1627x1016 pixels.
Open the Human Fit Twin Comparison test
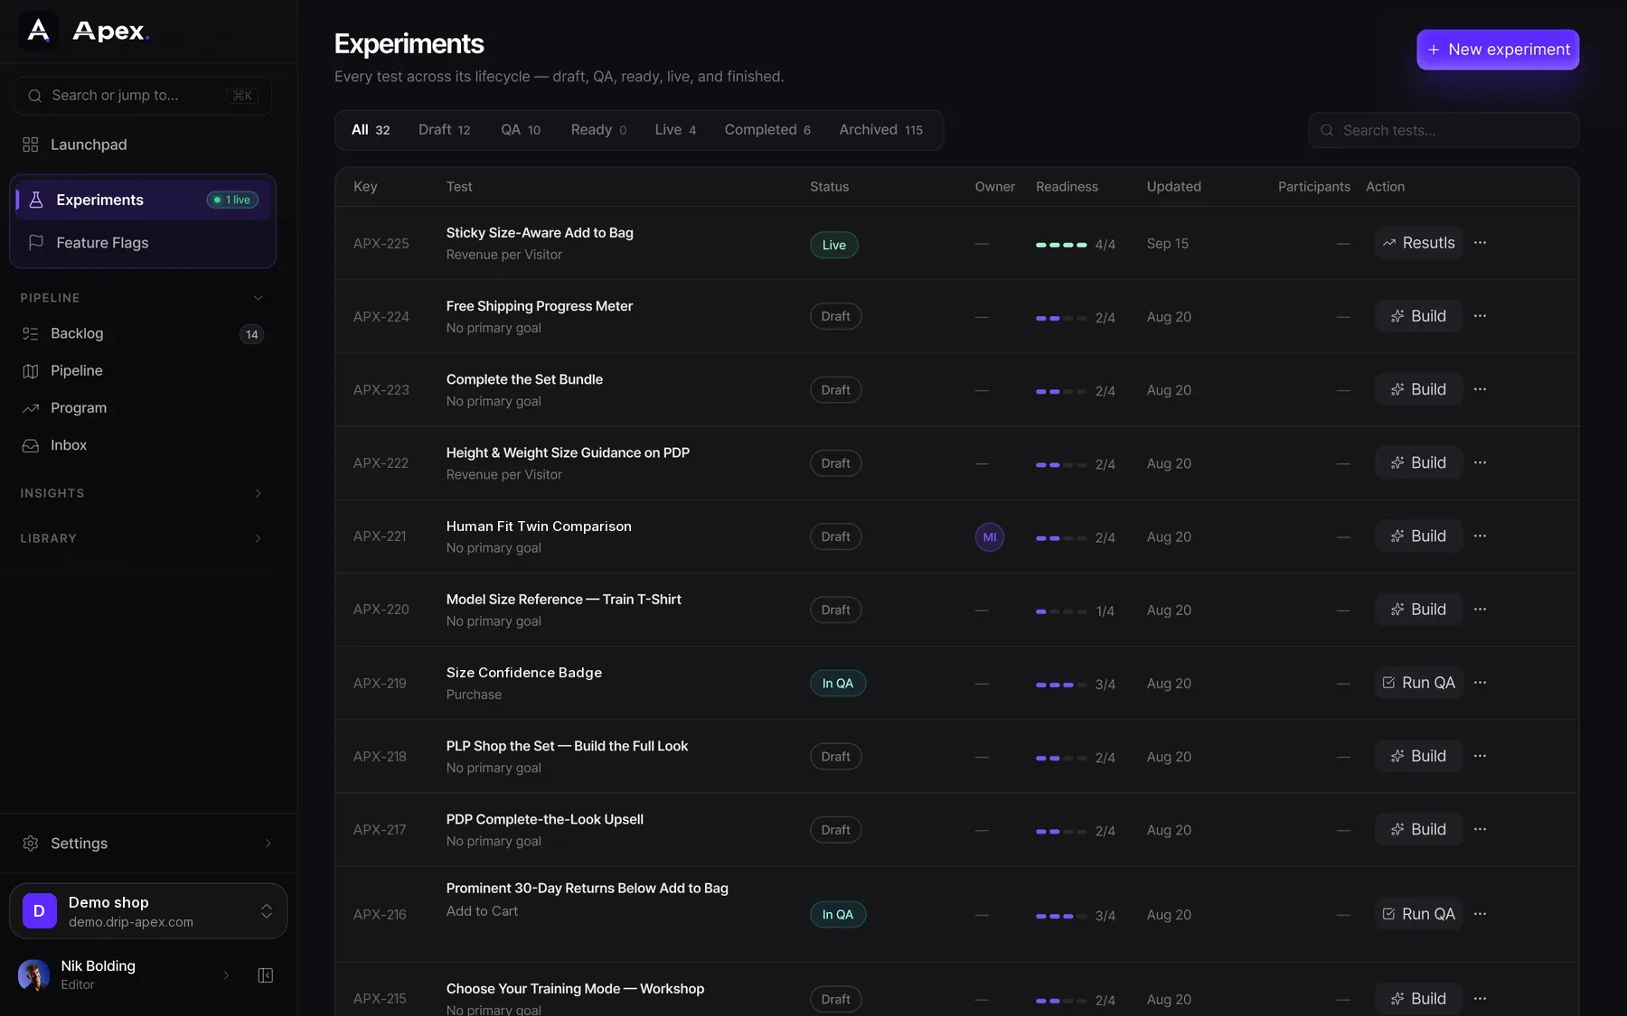[539, 527]
